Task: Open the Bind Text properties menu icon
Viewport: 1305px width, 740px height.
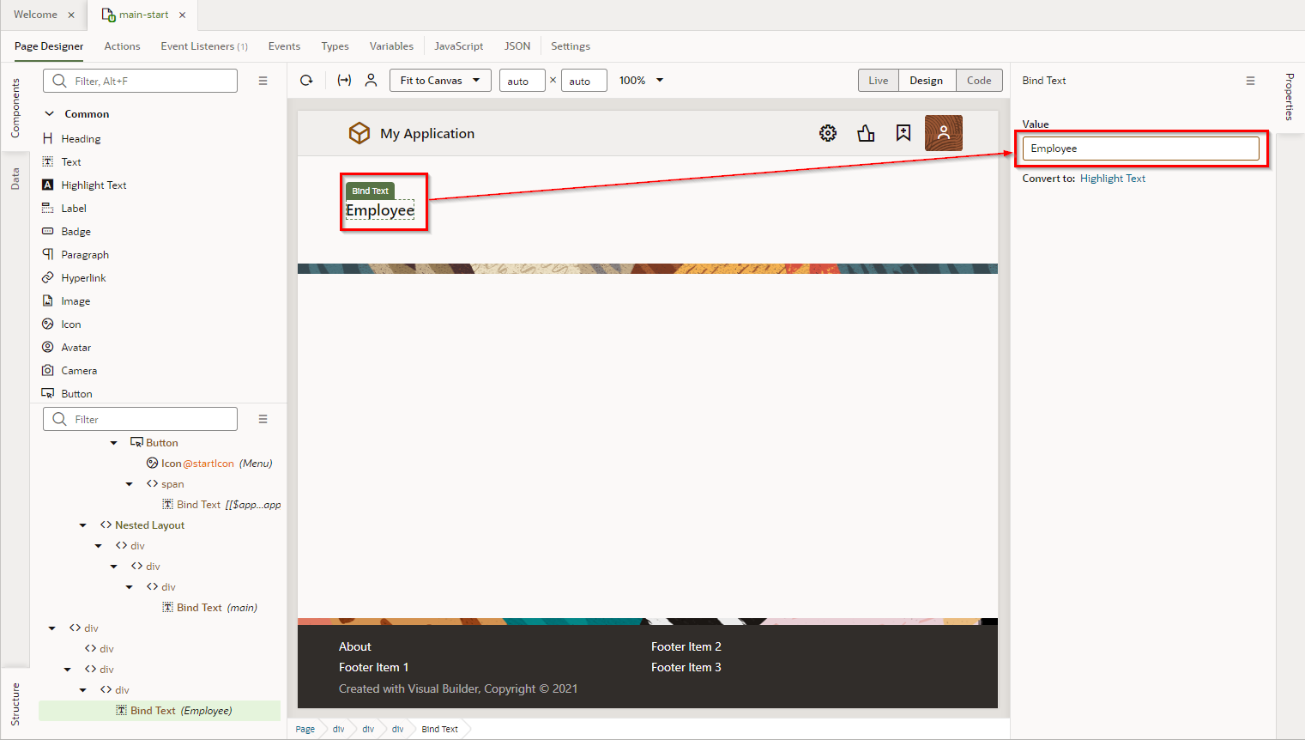Action: [1250, 81]
